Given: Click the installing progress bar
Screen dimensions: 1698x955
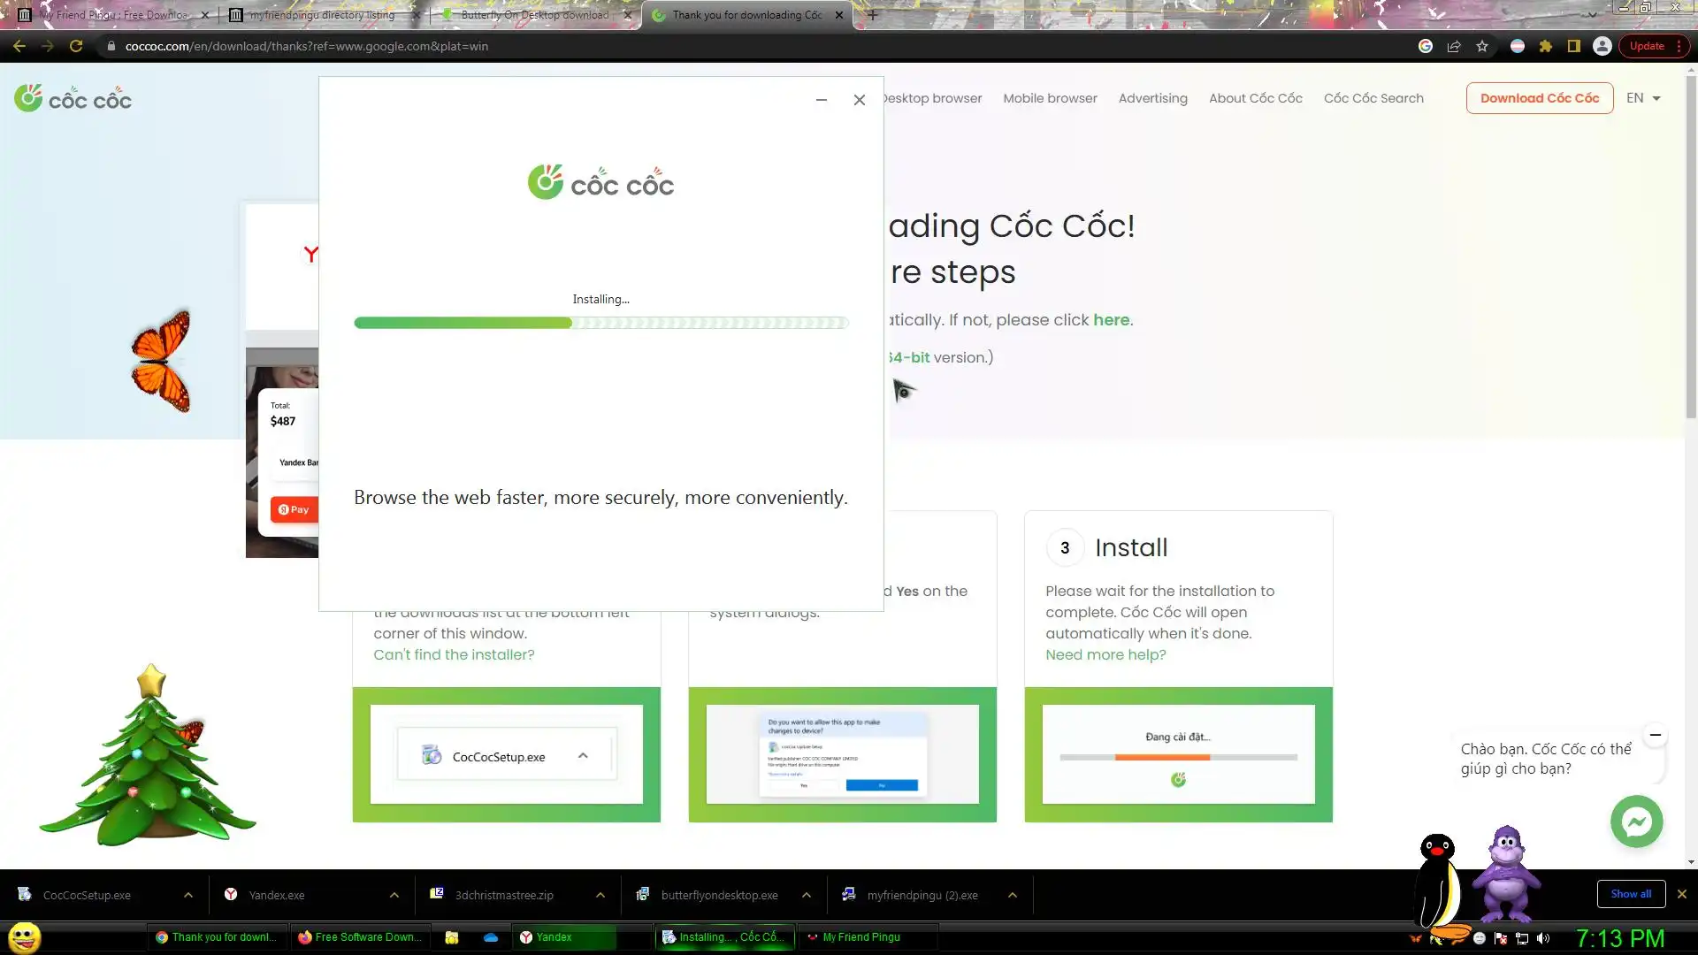Looking at the screenshot, I should click(600, 323).
